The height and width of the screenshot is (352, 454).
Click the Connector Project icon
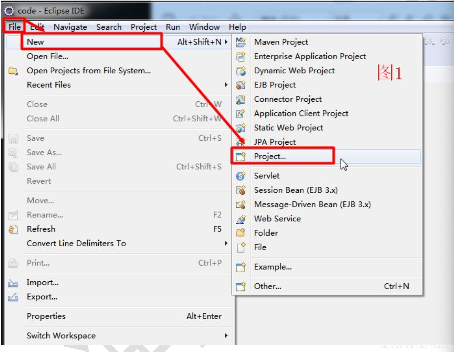pos(241,99)
